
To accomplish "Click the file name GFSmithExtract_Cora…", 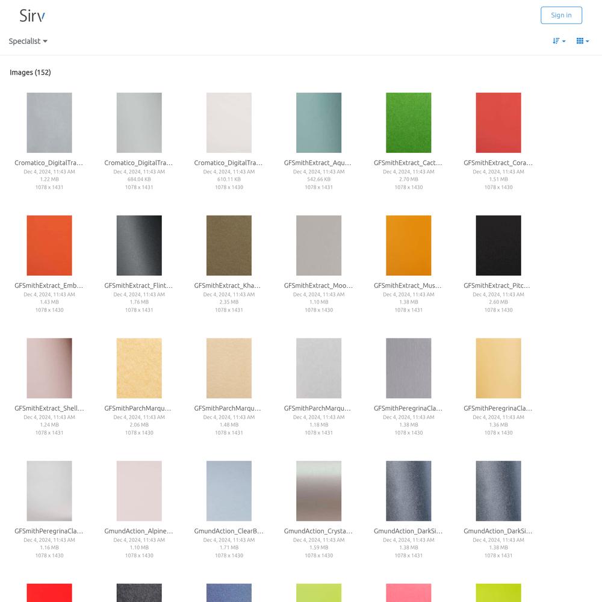I will [x=498, y=163].
